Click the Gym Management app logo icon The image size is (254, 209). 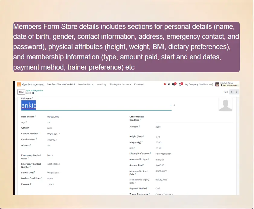tap(19, 85)
